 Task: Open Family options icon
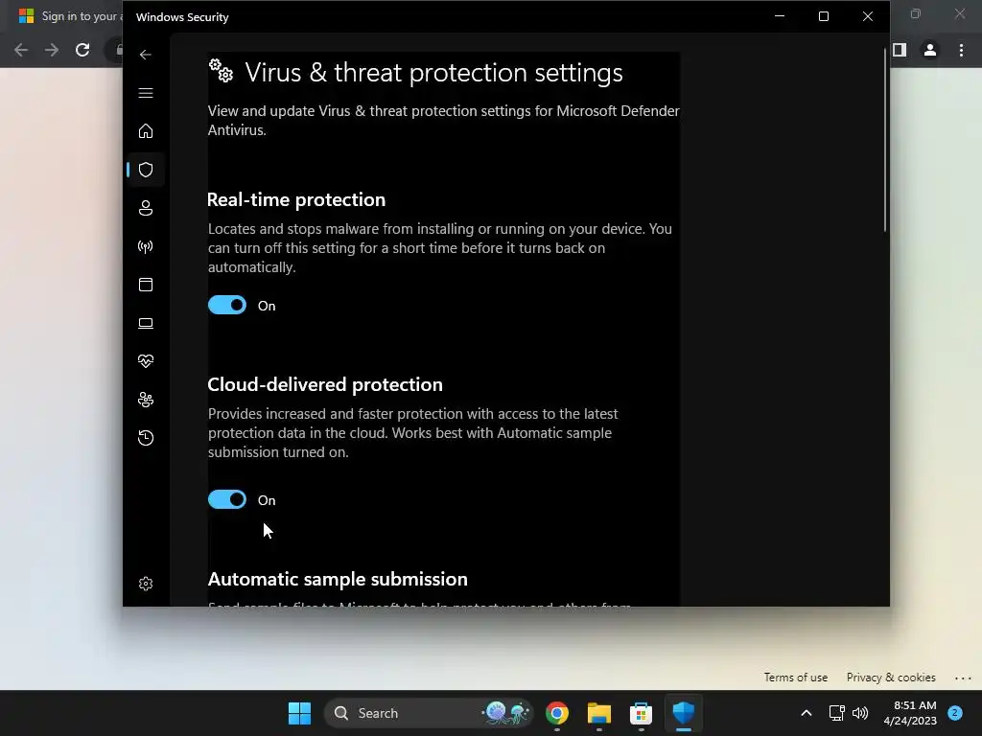[146, 400]
